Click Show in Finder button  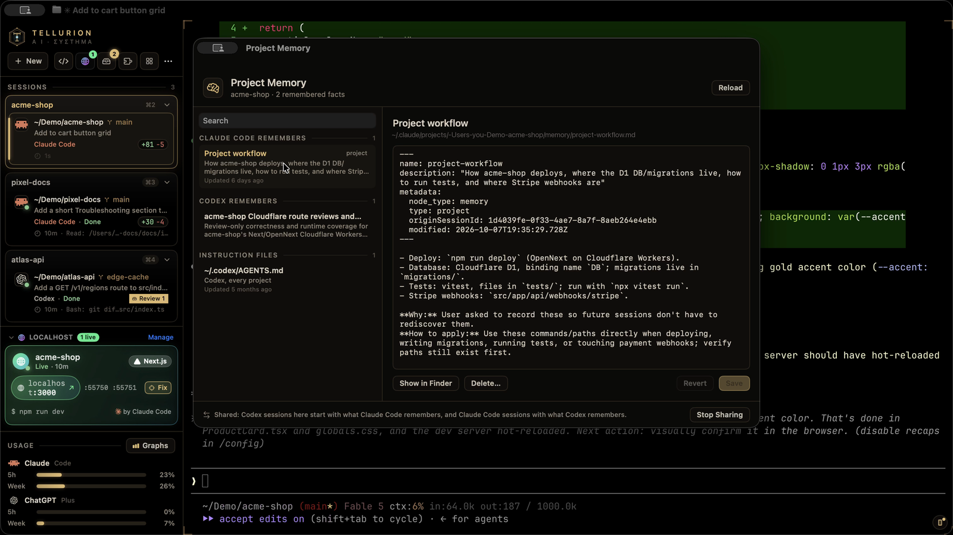pos(426,383)
